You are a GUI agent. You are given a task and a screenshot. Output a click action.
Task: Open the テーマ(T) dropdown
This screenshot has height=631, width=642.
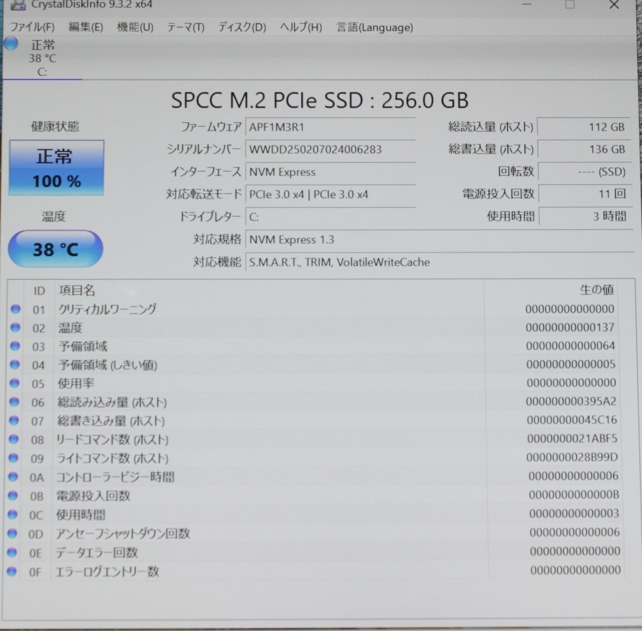click(x=186, y=27)
